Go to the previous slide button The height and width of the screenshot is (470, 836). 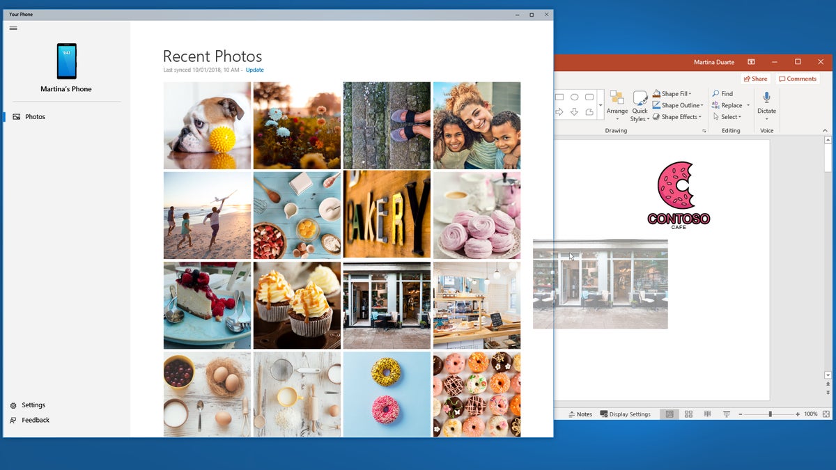click(828, 384)
